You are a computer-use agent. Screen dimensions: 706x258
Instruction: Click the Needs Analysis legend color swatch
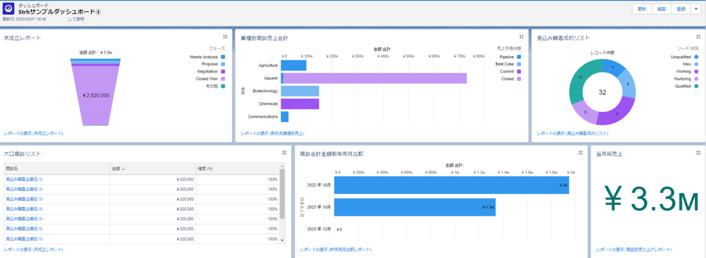click(x=223, y=57)
